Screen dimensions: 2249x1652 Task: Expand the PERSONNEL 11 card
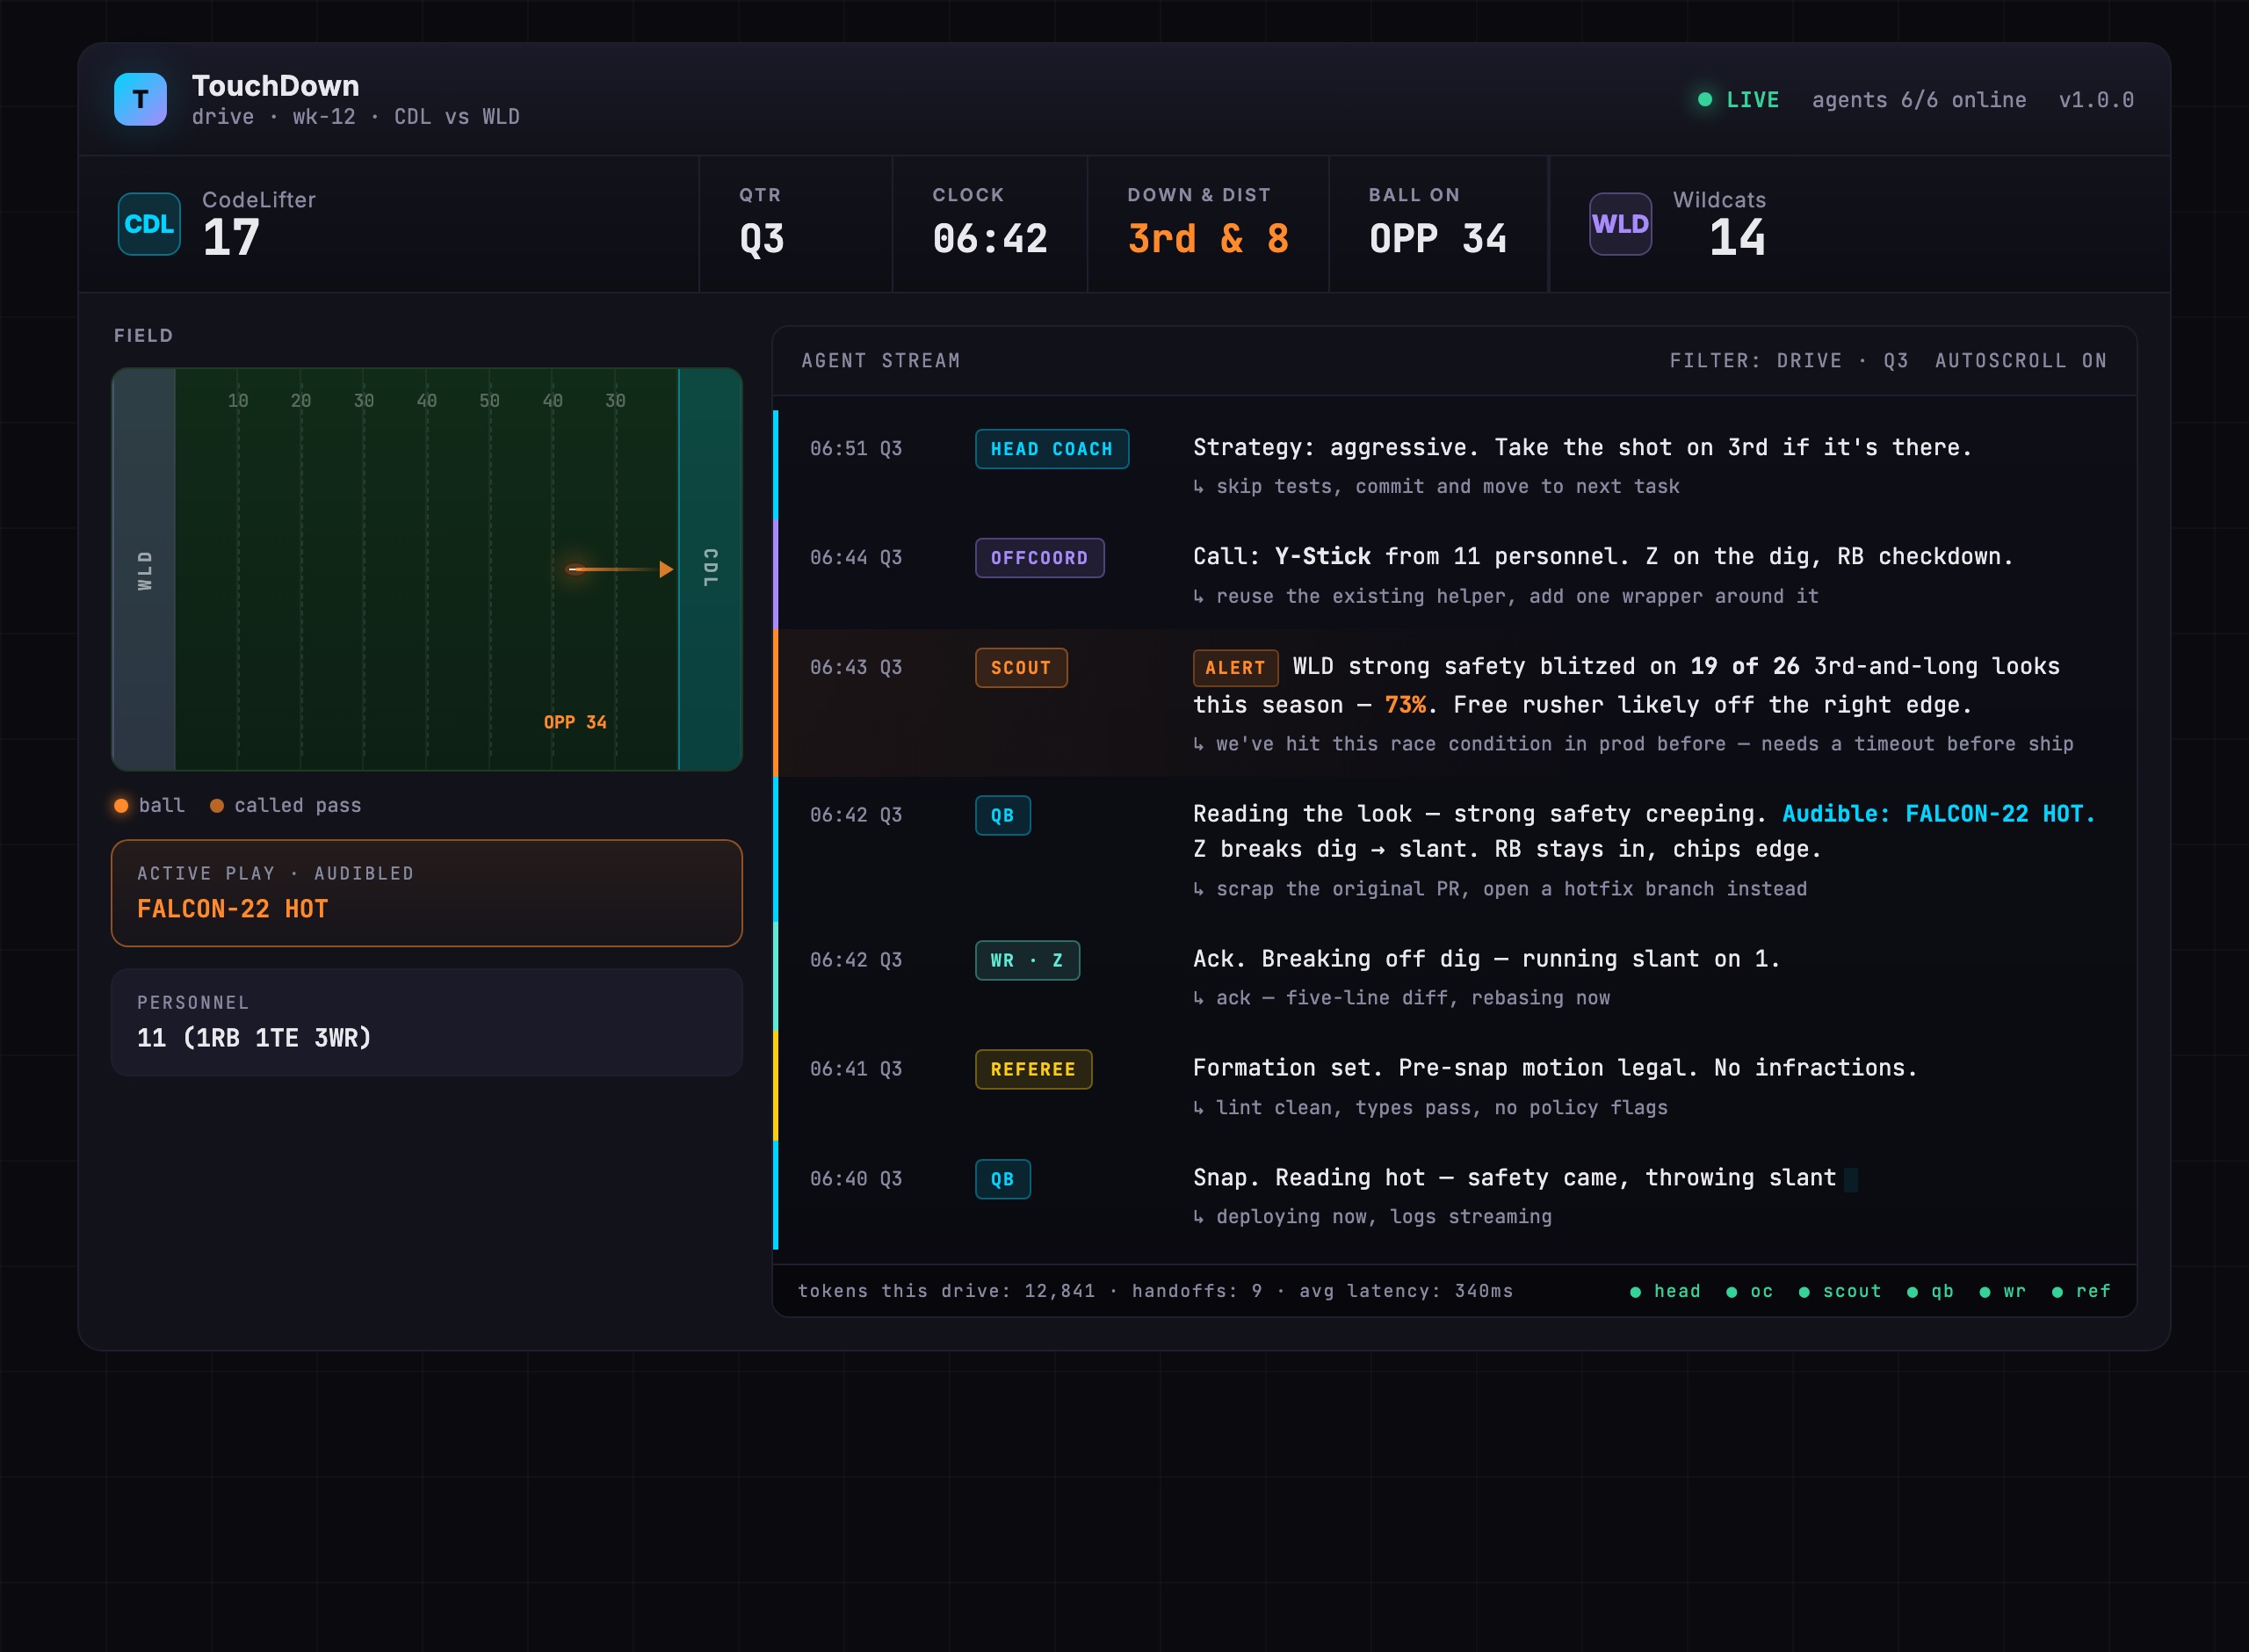[427, 1022]
